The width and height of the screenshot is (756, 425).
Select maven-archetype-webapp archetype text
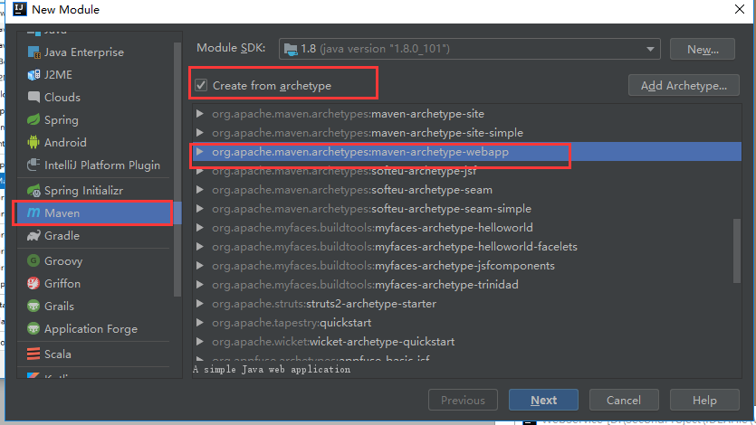[360, 152]
